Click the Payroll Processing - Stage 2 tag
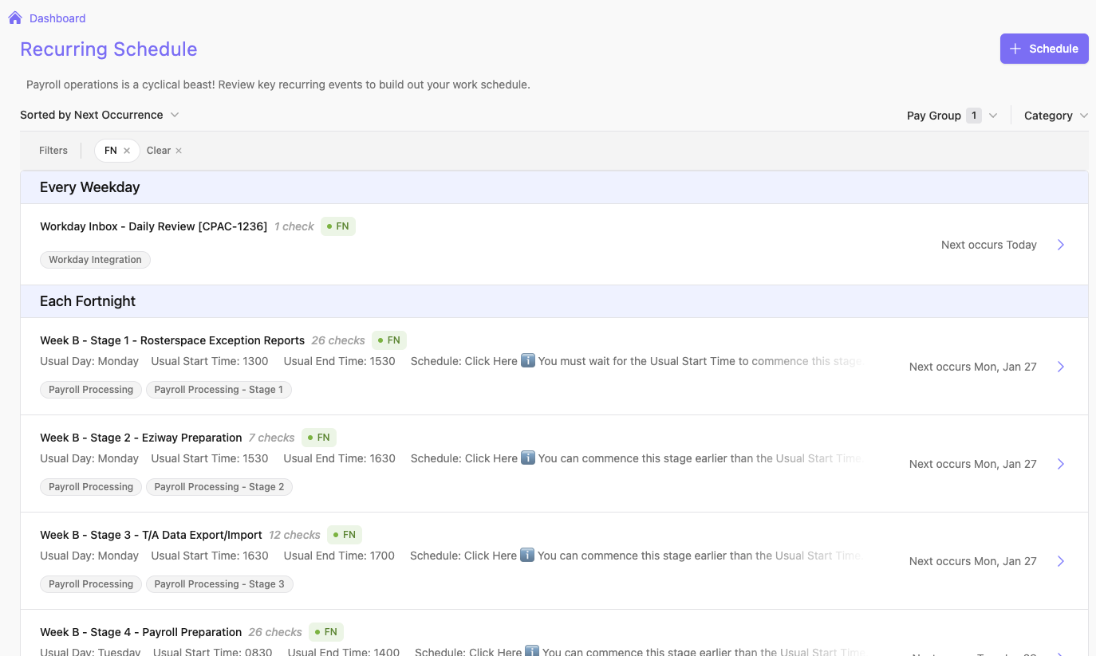The height and width of the screenshot is (656, 1096). 219,487
